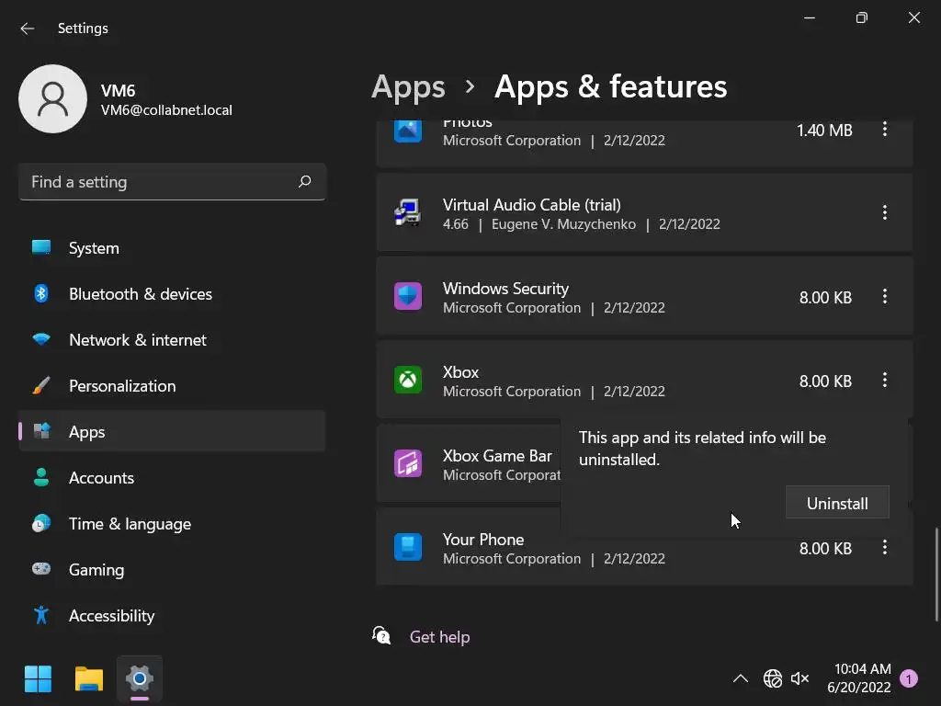Click the Apps breadcrumb link
The width and height of the screenshot is (941, 706).
click(408, 86)
